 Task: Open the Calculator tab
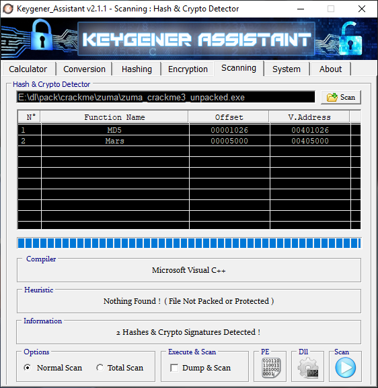(28, 69)
